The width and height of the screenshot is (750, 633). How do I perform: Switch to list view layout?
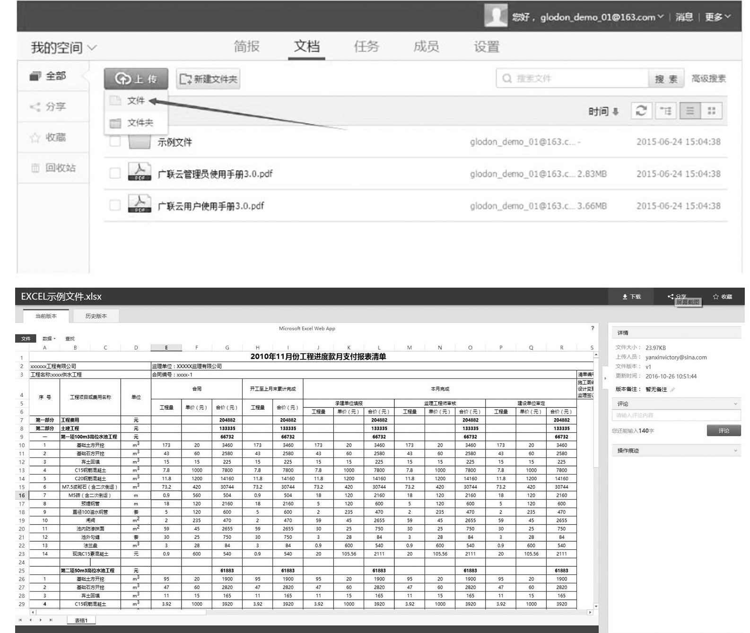(690, 111)
